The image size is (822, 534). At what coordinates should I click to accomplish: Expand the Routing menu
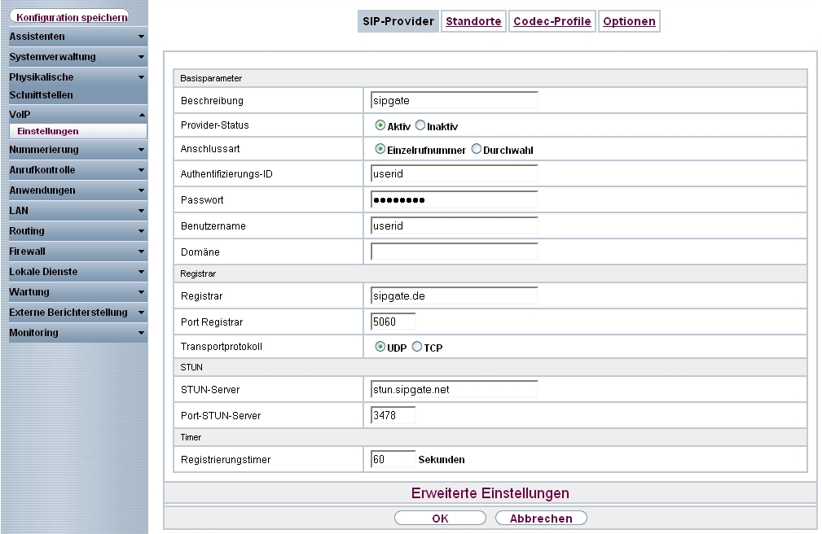pos(78,231)
